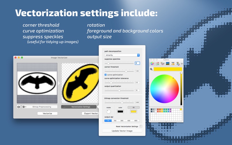The width and height of the screenshot is (232, 145).
Task: Click the curve optimization tolerance slider
Action: (x=119, y=83)
